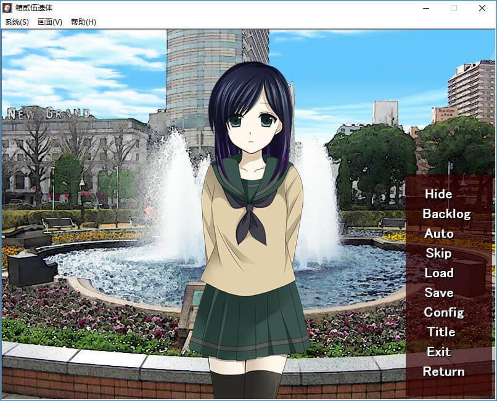The width and height of the screenshot is (497, 401).
Task: Open the Backlog of past dialogue
Action: [446, 214]
